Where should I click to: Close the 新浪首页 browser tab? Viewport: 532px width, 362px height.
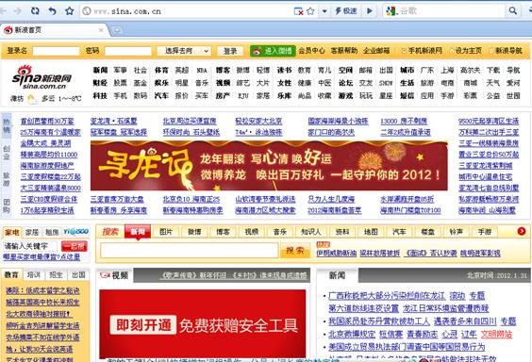click(101, 30)
